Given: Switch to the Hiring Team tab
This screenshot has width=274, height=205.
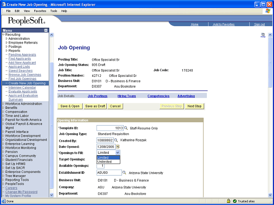Looking at the screenshot, I should [127, 96].
